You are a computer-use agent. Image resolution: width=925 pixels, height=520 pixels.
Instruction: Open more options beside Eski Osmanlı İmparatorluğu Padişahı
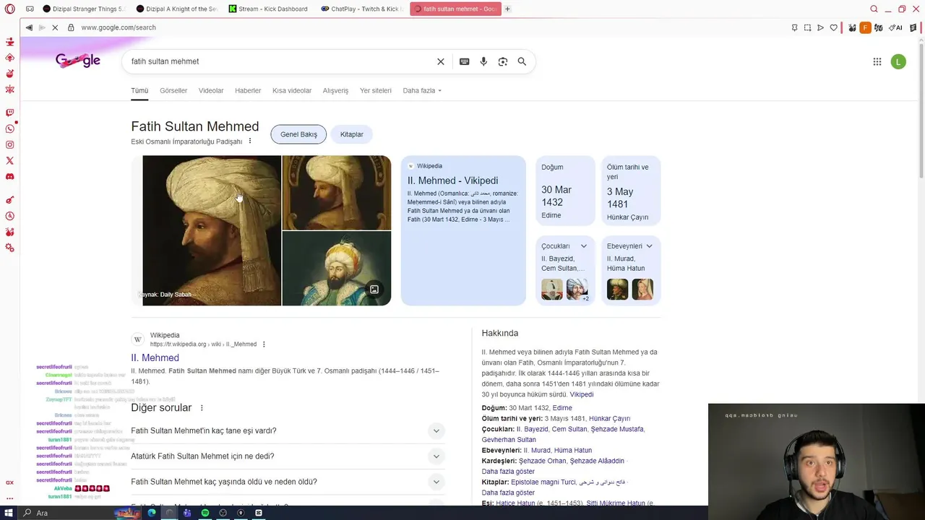(x=250, y=142)
